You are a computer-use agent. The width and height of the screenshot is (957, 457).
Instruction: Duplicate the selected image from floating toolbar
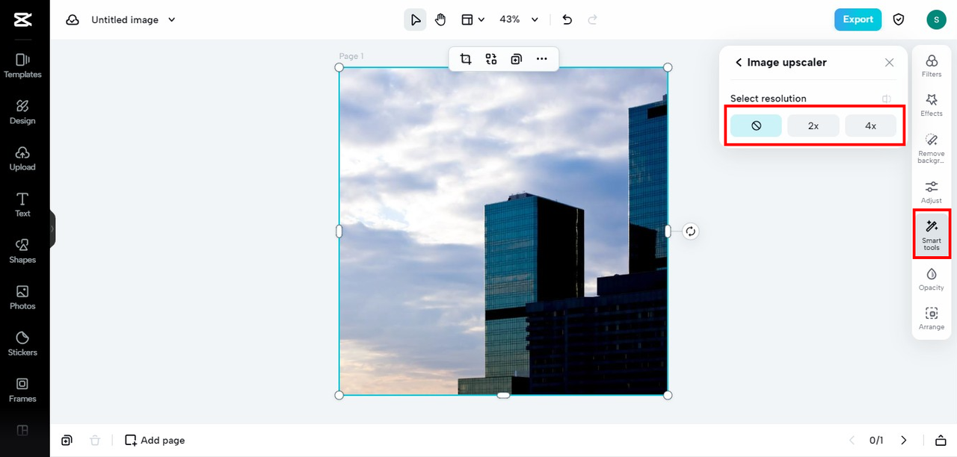[516, 59]
